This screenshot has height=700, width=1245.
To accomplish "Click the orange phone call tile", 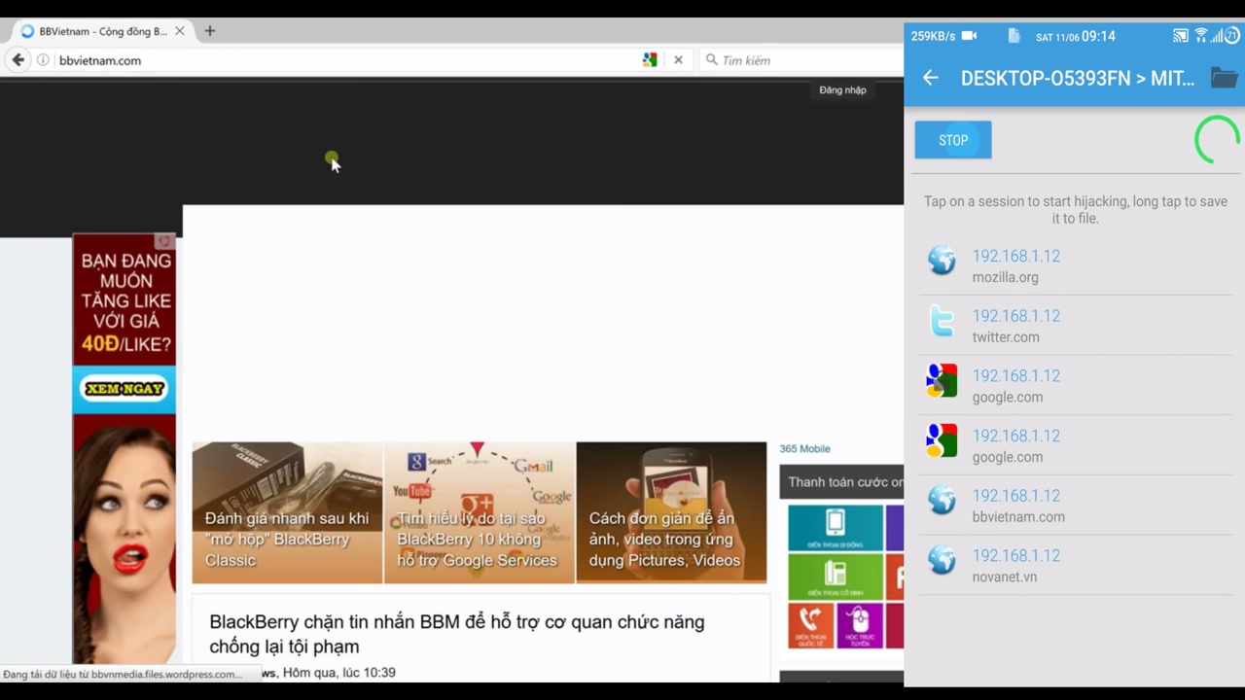I will click(810, 625).
